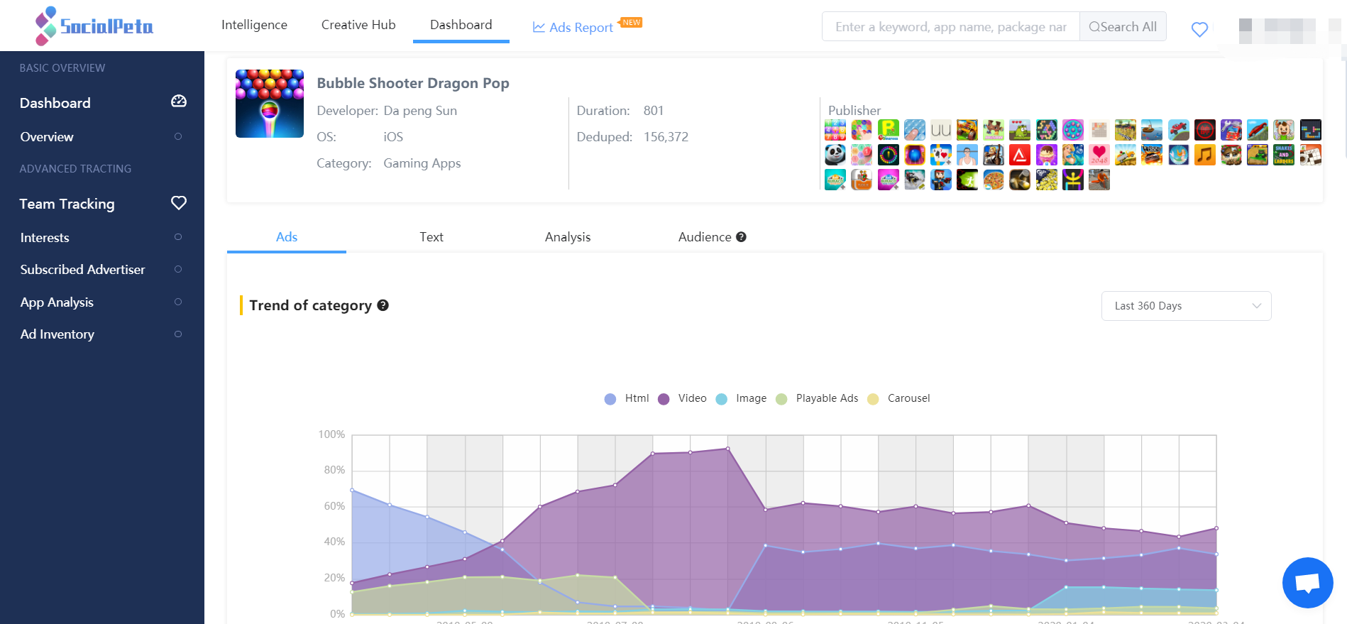Viewport: 1347px width, 624px height.
Task: Open the Last 360 Days dropdown
Action: tap(1186, 306)
